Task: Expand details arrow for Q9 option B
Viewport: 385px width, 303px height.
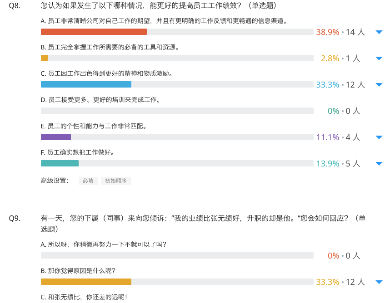Action: pos(379,282)
